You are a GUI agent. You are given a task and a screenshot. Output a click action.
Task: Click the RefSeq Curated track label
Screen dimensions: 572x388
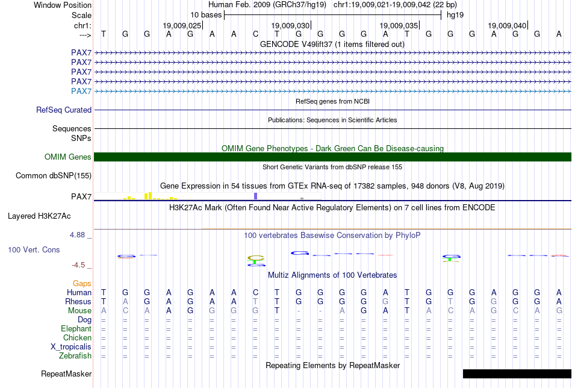(64, 110)
